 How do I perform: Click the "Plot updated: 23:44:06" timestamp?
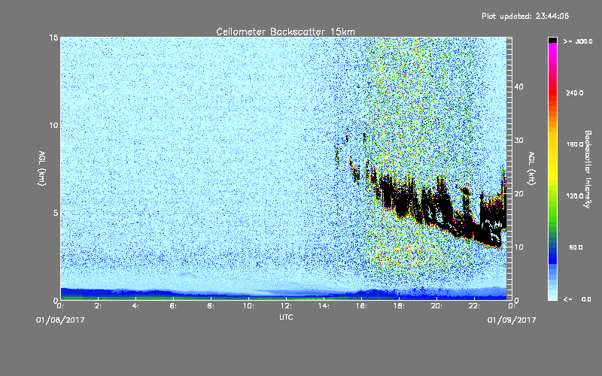tap(525, 16)
